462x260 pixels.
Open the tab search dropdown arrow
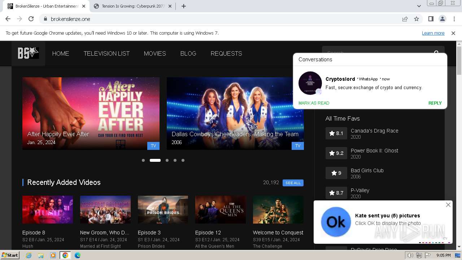point(419,6)
